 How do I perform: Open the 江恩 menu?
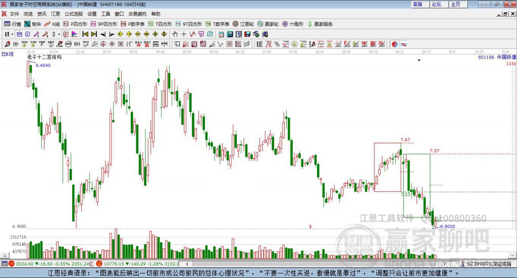coord(56,14)
